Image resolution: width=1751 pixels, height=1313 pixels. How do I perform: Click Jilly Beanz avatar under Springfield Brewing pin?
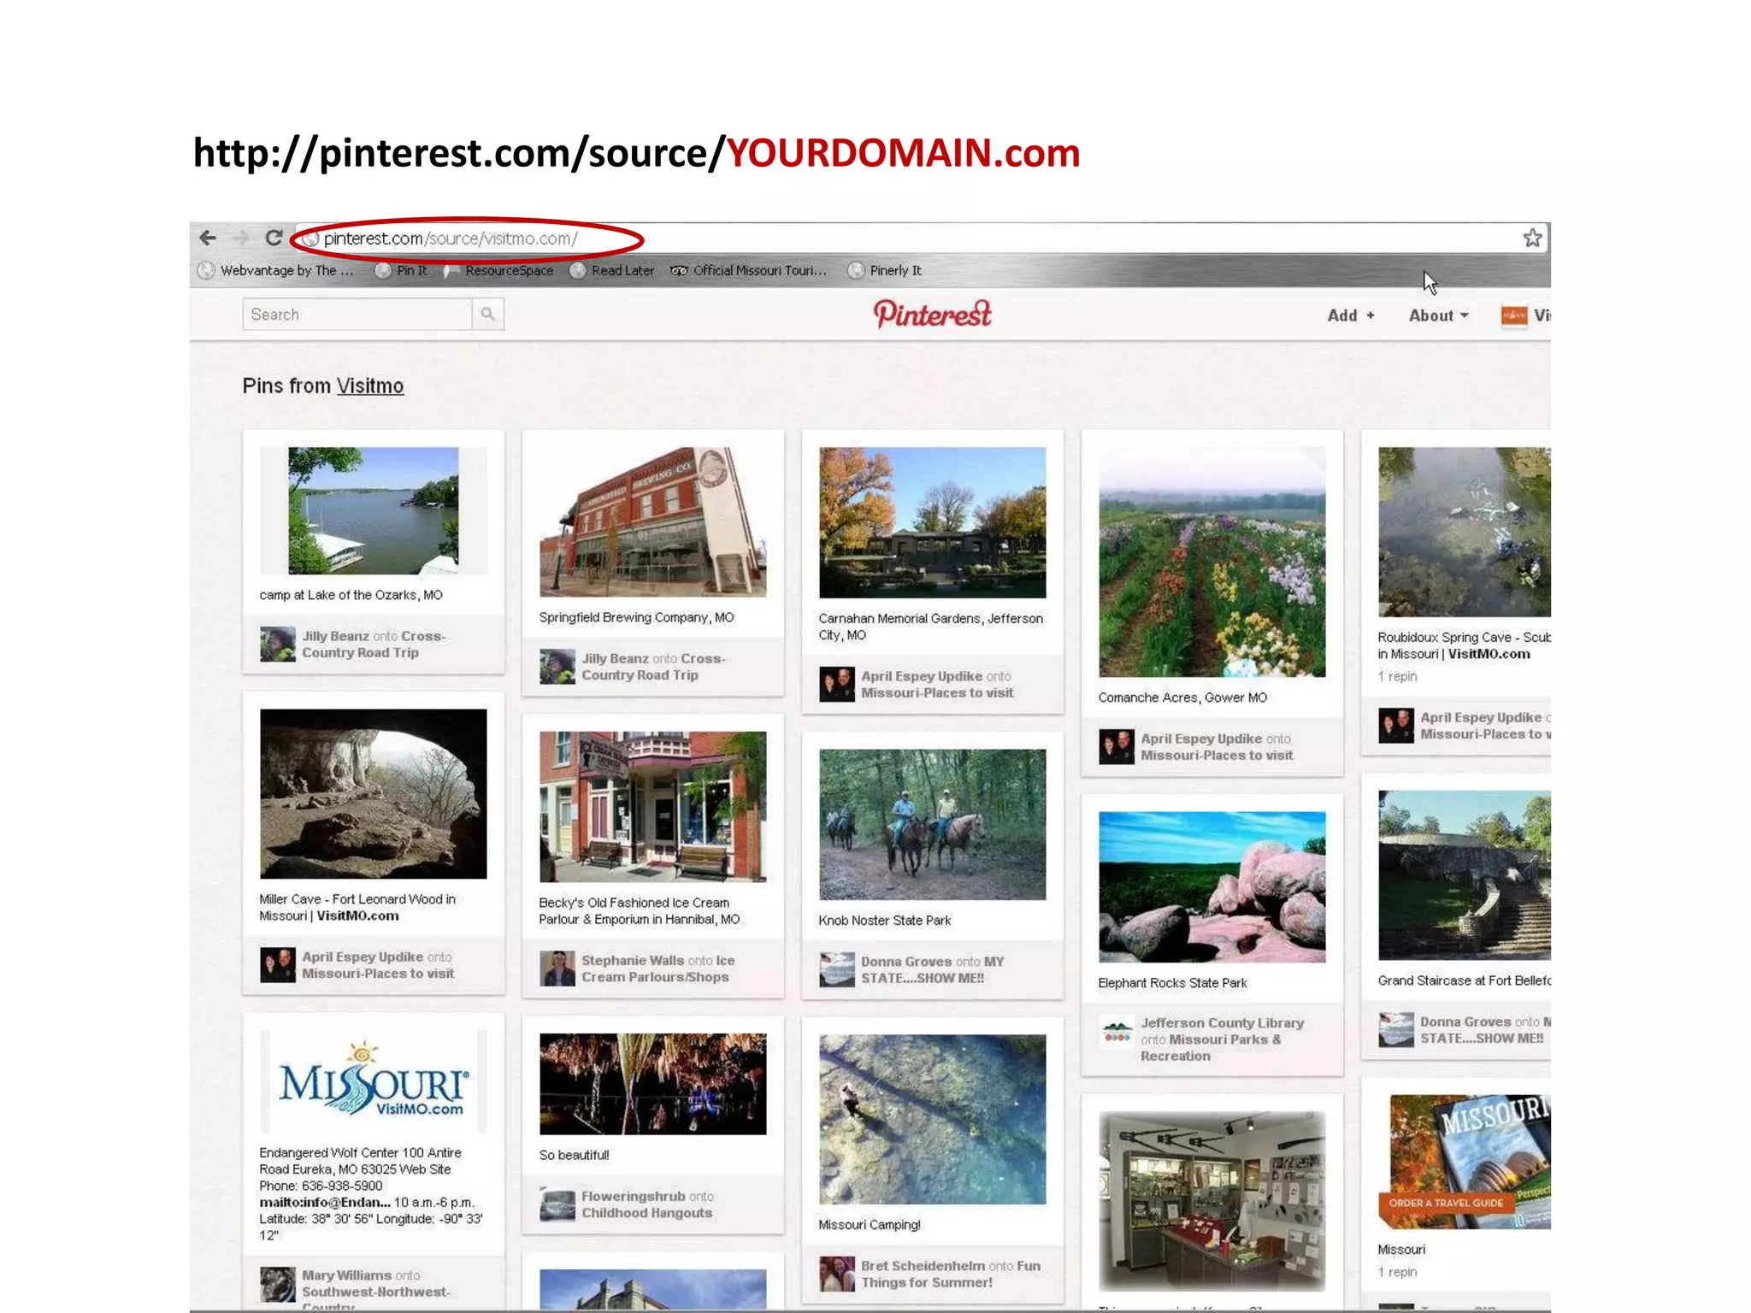point(557,666)
